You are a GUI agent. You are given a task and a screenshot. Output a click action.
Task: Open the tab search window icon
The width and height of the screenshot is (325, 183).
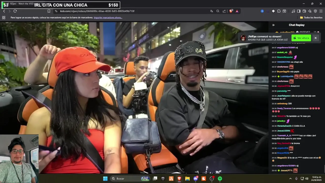(x=284, y=11)
